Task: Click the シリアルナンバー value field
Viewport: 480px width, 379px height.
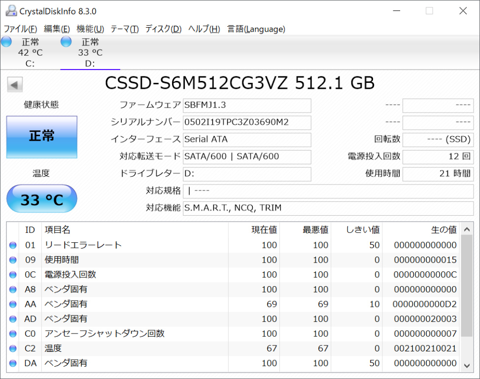Action: click(x=246, y=122)
